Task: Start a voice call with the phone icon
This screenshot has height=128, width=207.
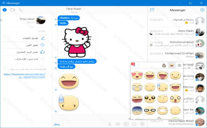Action: click(21, 10)
